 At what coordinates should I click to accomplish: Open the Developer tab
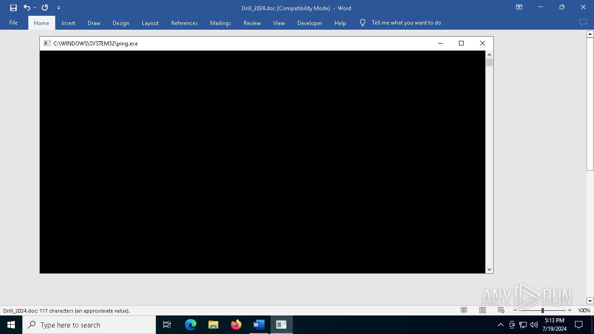pyautogui.click(x=310, y=23)
